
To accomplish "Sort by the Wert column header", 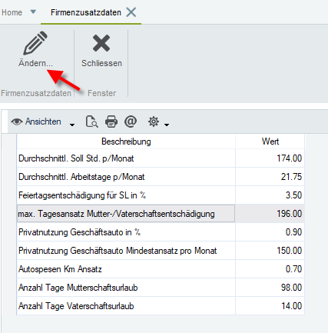I will [x=270, y=142].
